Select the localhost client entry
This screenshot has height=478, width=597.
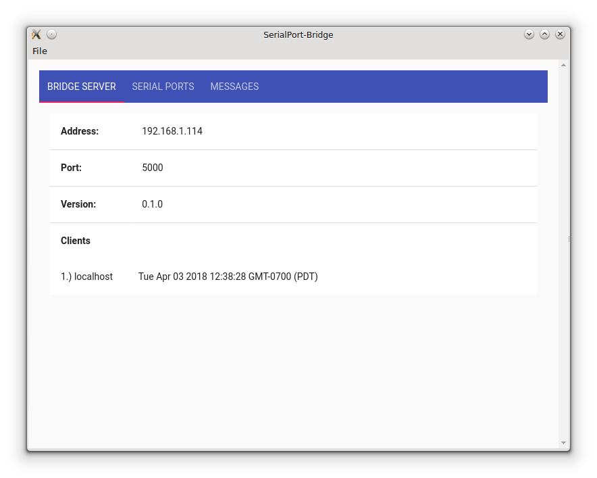[x=86, y=277]
